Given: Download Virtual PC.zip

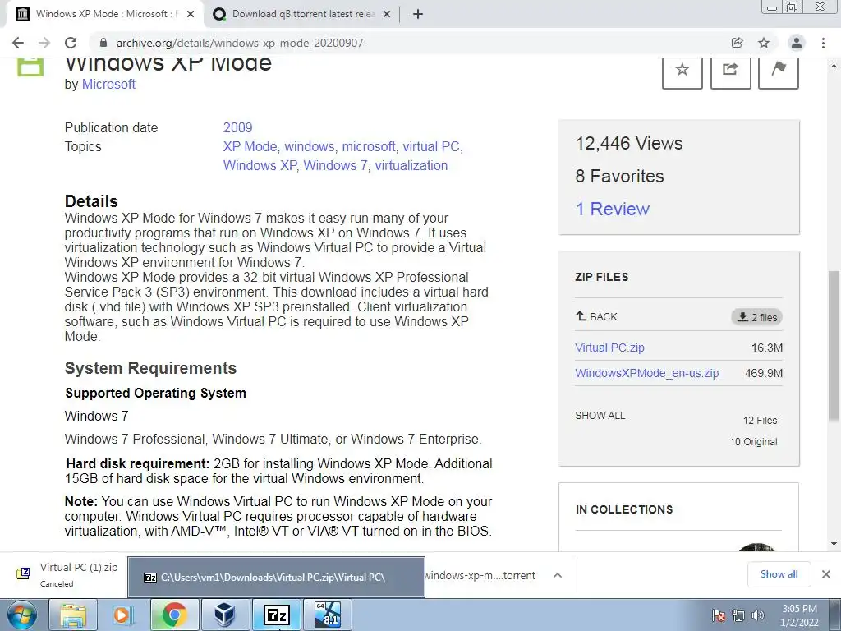Looking at the screenshot, I should (610, 348).
